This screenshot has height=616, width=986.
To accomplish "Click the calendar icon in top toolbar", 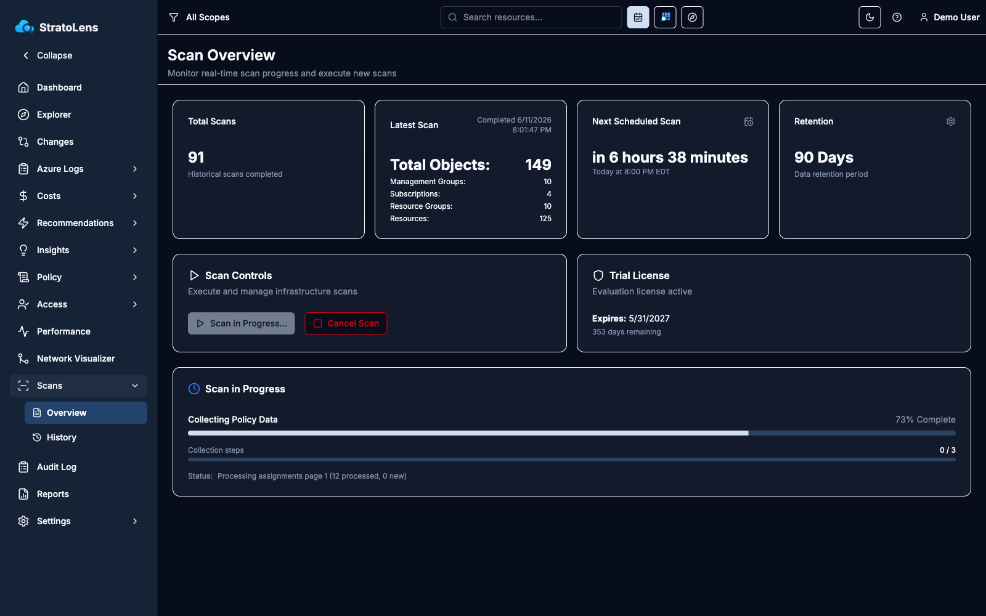I will [x=638, y=17].
